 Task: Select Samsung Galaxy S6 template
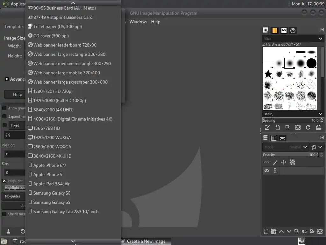tap(73, 193)
